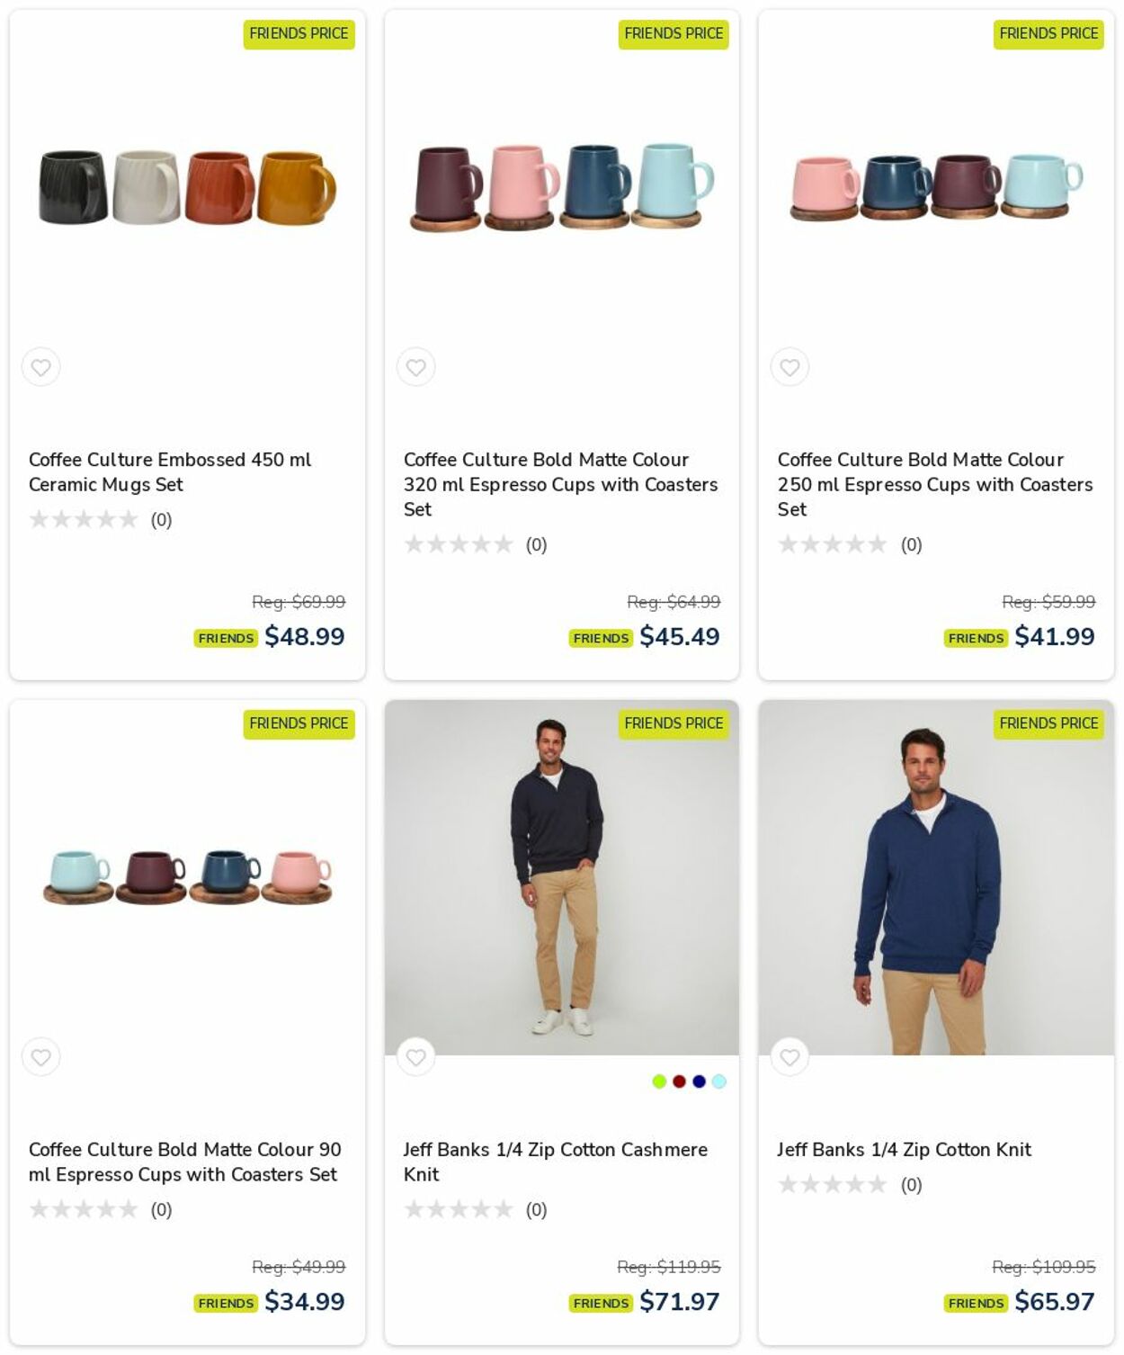Select a star on Jeff Banks Cotton Knit rating

coord(787,1184)
